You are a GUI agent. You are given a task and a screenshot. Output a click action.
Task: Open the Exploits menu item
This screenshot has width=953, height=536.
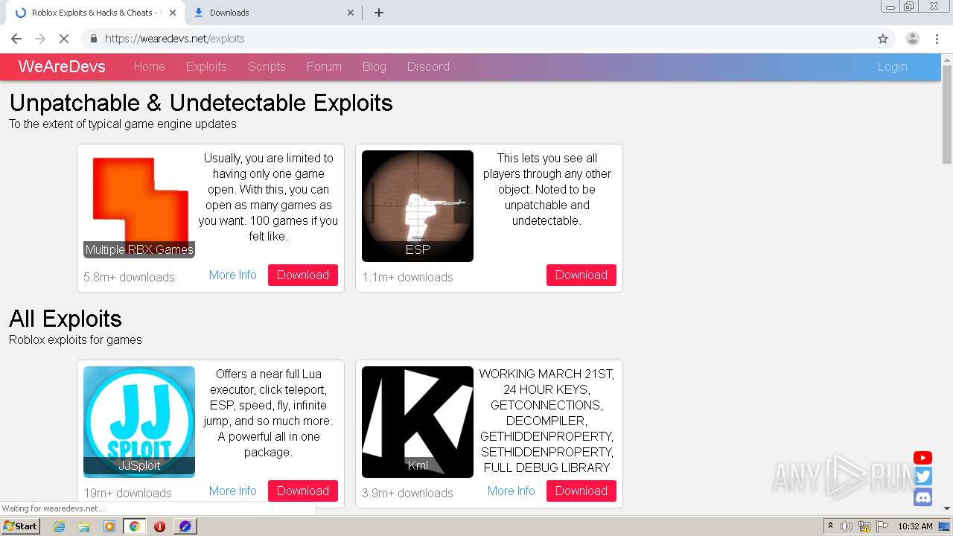206,66
